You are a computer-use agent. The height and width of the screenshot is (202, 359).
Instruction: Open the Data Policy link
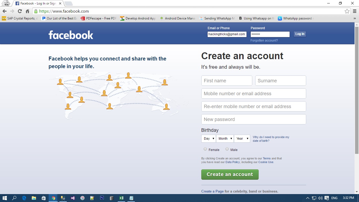(x=233, y=162)
